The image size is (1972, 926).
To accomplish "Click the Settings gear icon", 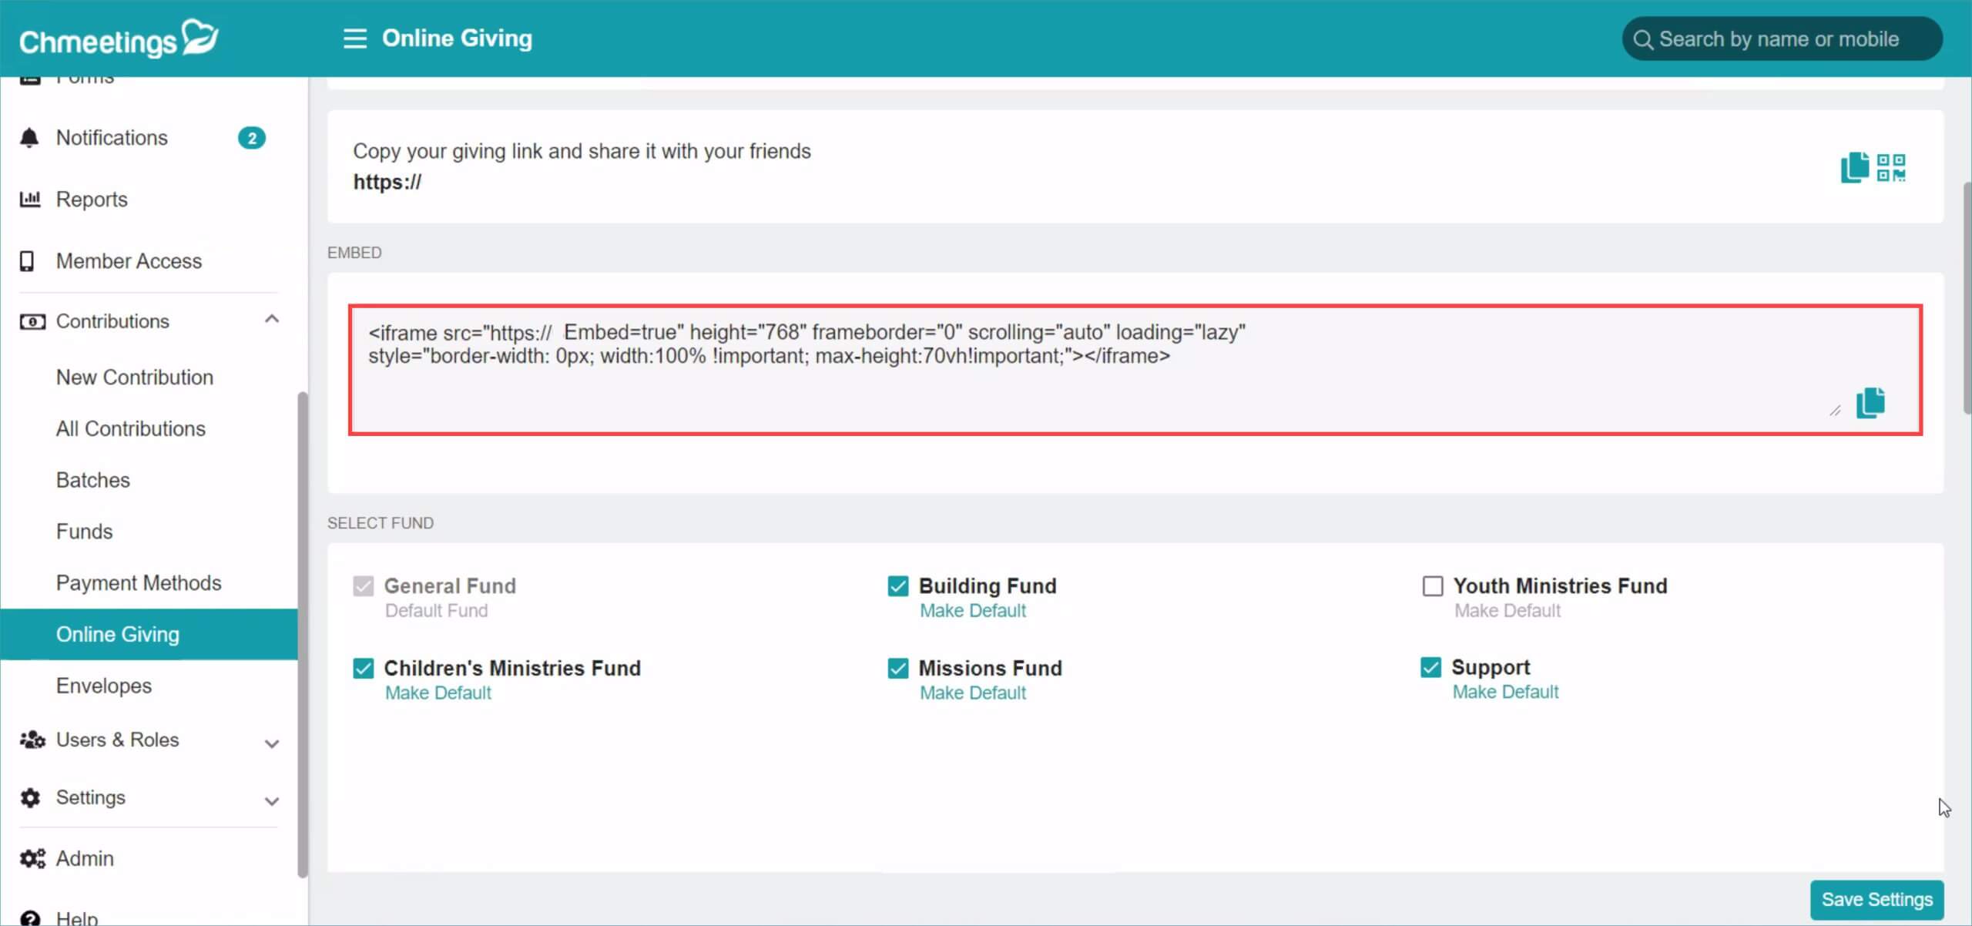I will tap(30, 797).
